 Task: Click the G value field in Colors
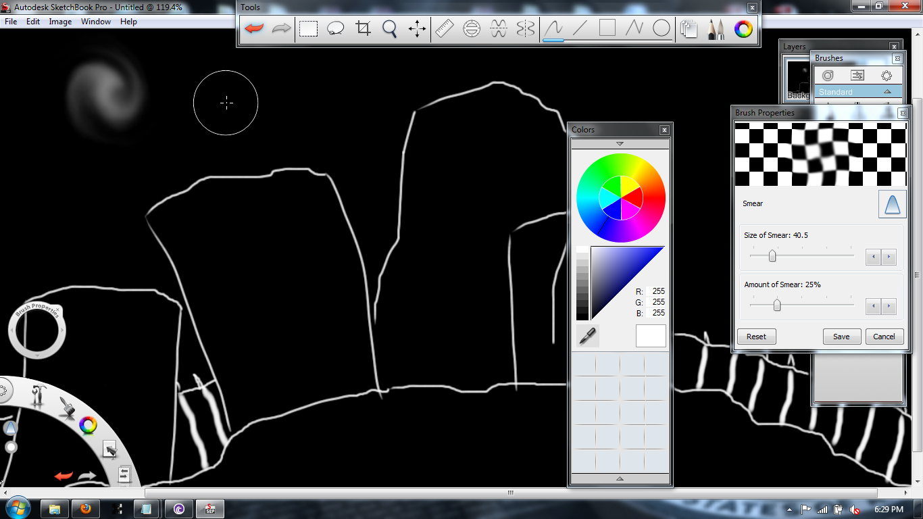pos(656,302)
